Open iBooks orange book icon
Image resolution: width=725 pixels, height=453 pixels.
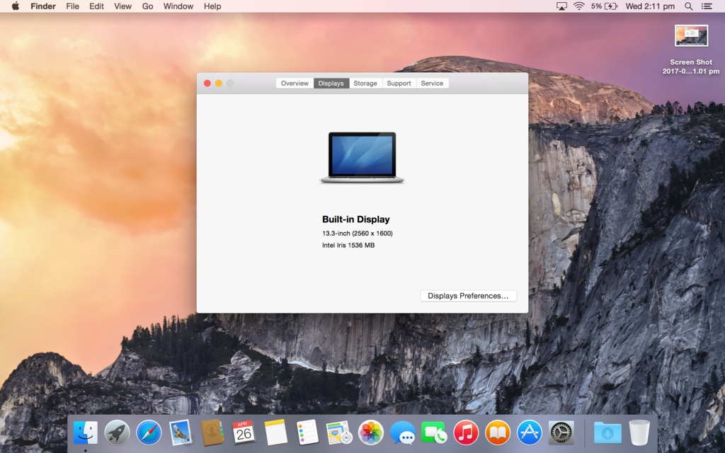(498, 433)
